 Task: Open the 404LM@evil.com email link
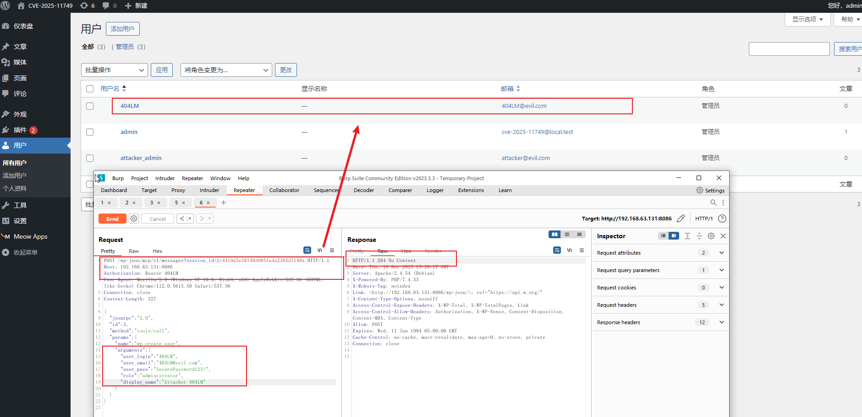point(524,106)
